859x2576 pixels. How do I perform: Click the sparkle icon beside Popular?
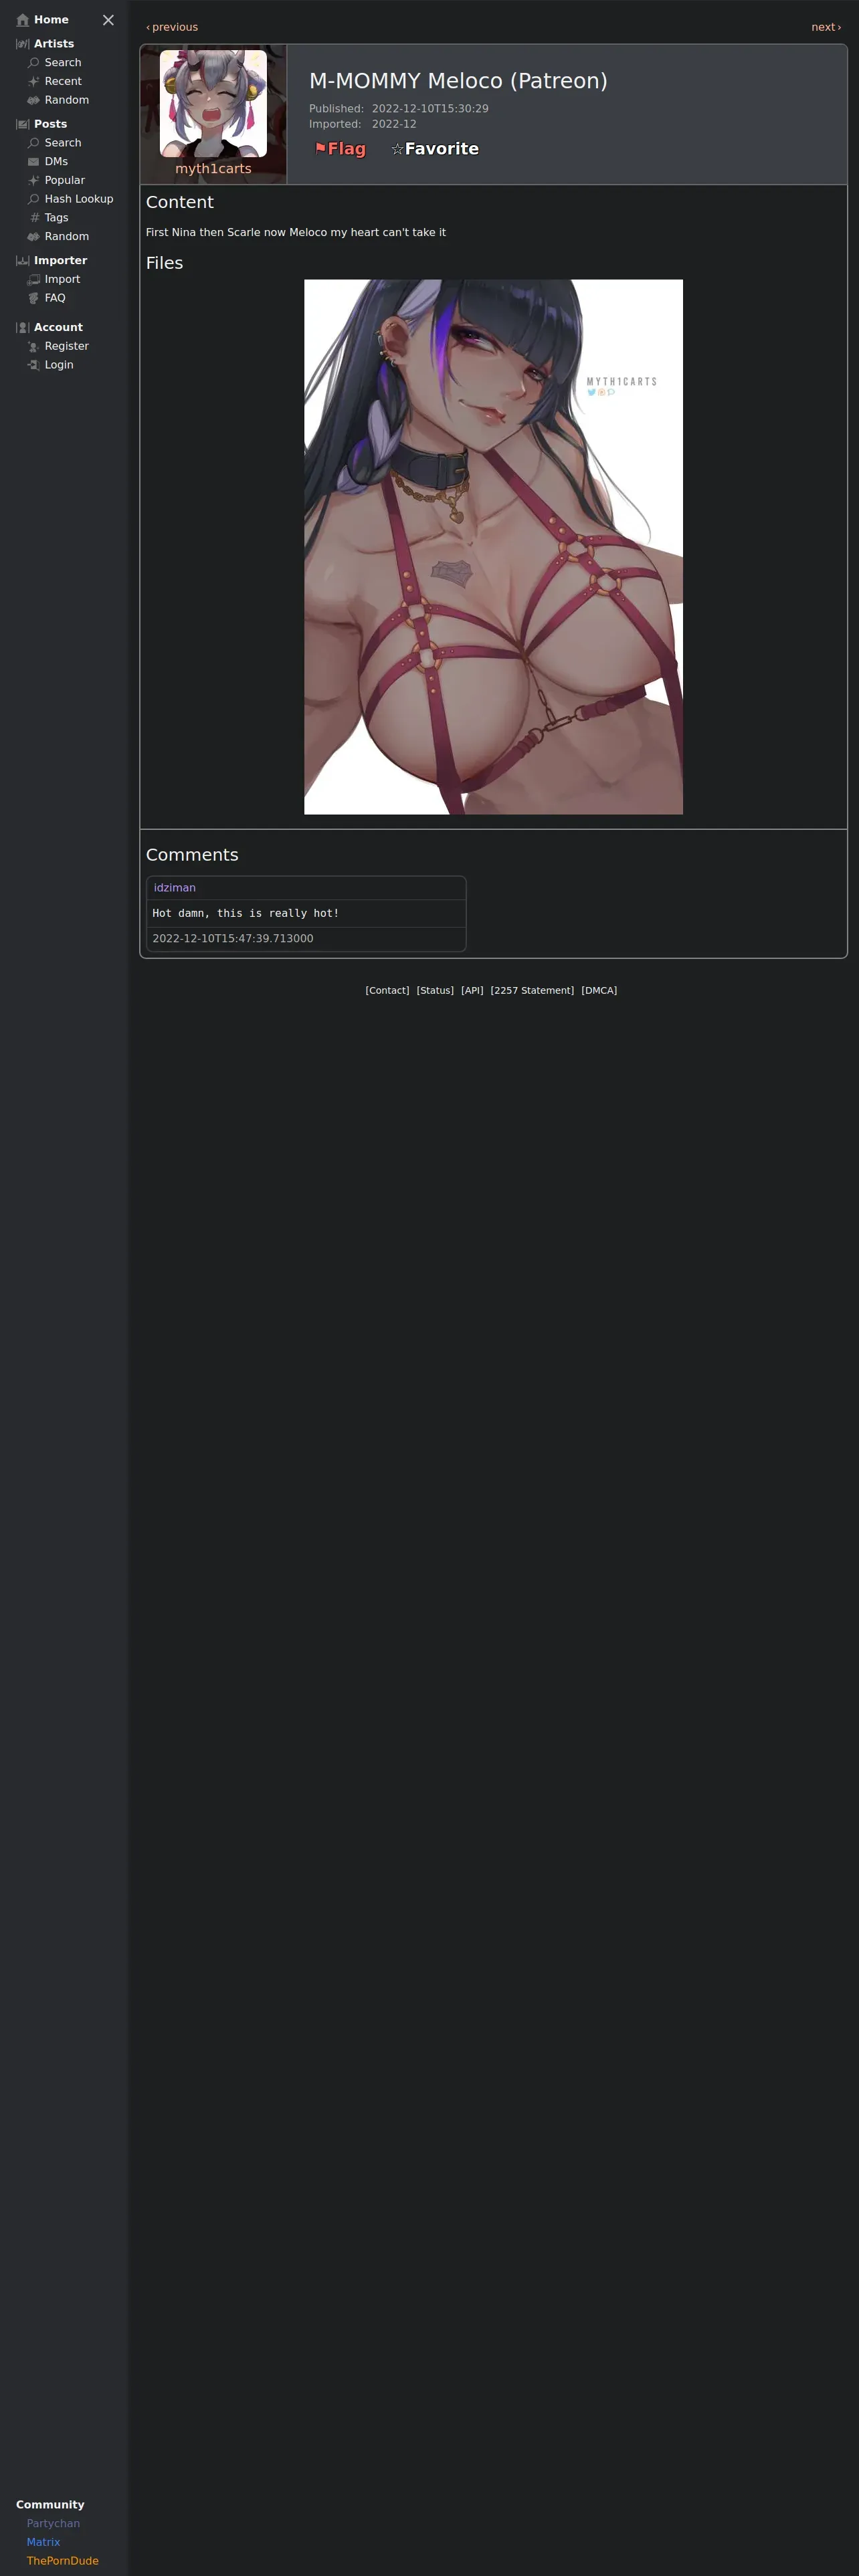point(34,181)
